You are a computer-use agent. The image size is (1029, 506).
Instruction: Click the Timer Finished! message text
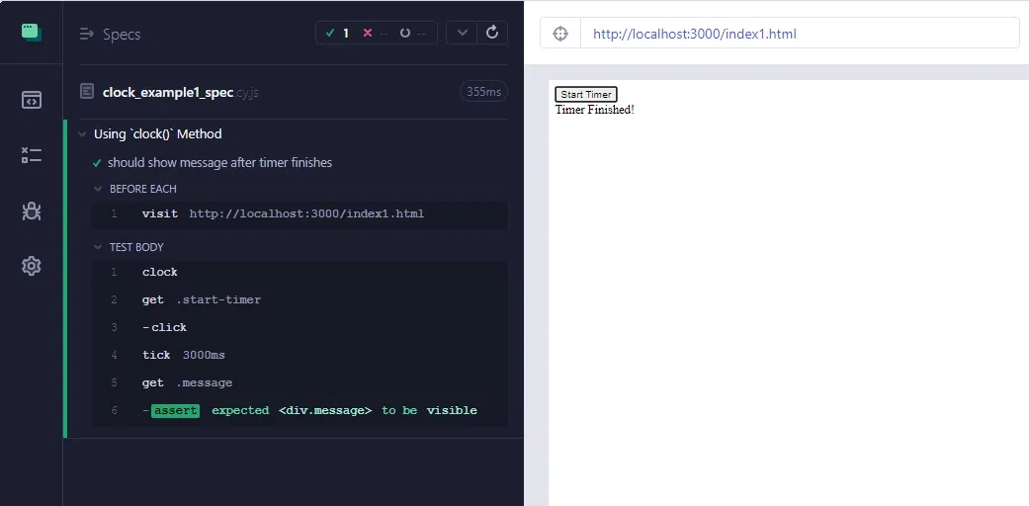[x=594, y=110]
